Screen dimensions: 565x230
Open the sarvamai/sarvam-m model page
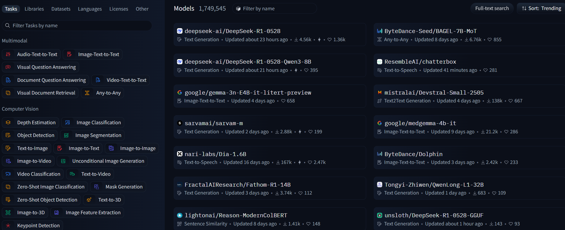[x=269, y=127]
